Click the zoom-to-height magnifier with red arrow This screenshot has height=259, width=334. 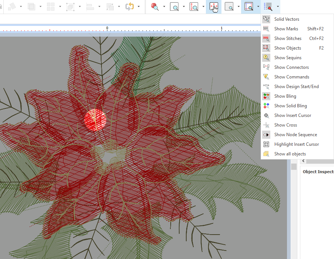coord(194,7)
